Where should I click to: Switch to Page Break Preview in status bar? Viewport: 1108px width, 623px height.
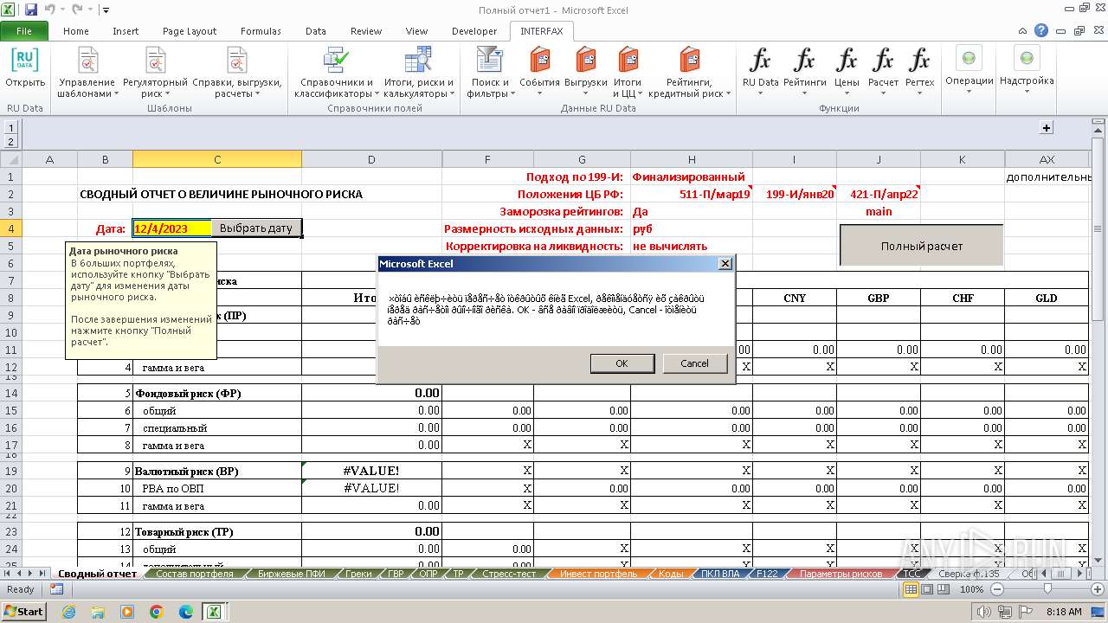[x=942, y=589]
